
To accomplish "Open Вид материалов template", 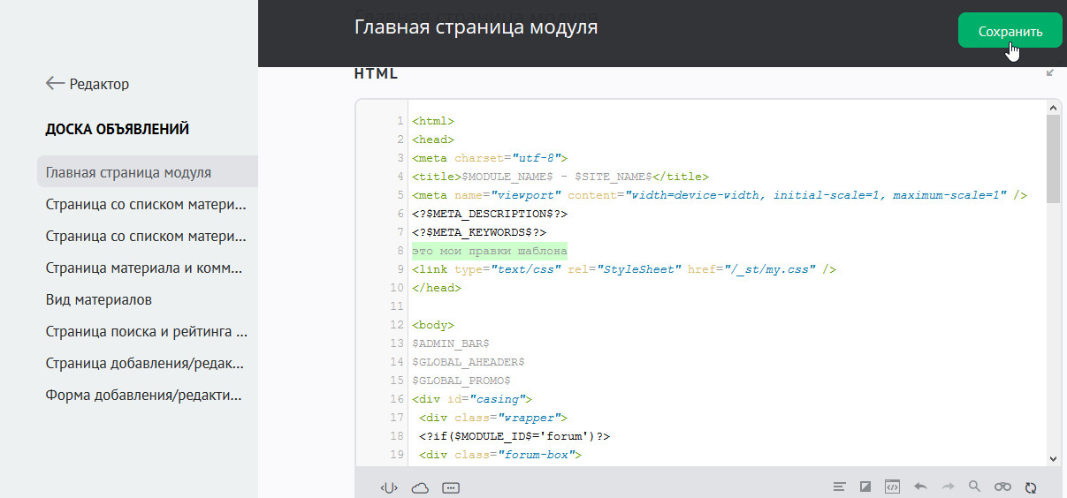I will click(99, 299).
